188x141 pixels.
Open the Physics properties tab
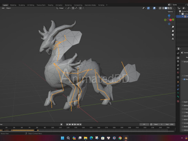pos(178,89)
